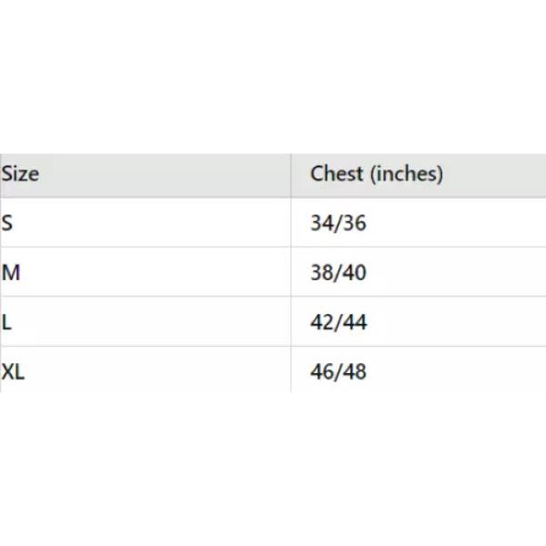Click the word Chest in header
Viewport: 546px width, 546px height.
click(x=337, y=174)
